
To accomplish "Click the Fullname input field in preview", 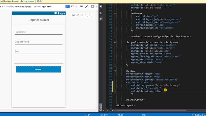I will click(39, 32).
